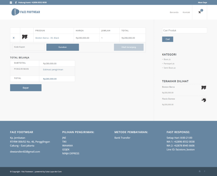
Task: Open the Semi Boot category
Action: coord(168,68)
